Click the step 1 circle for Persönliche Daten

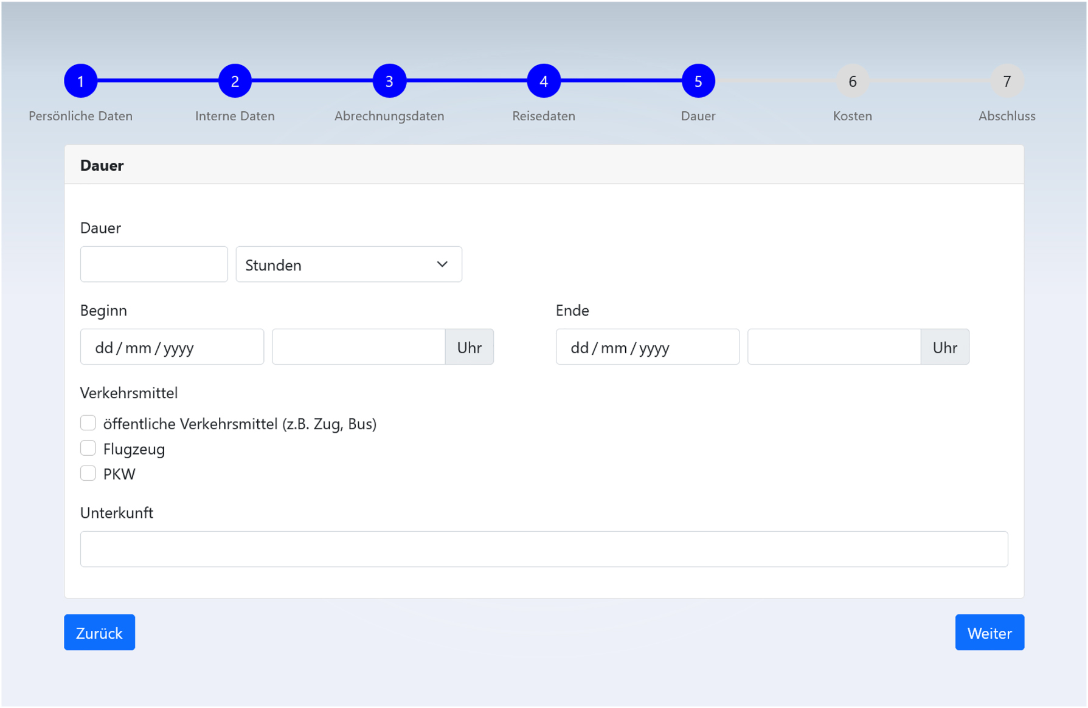coord(80,80)
